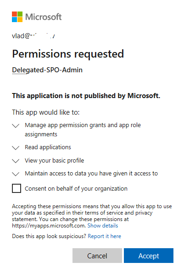
Task: Click the Maintain access to data permission text
Action: (x=91, y=174)
